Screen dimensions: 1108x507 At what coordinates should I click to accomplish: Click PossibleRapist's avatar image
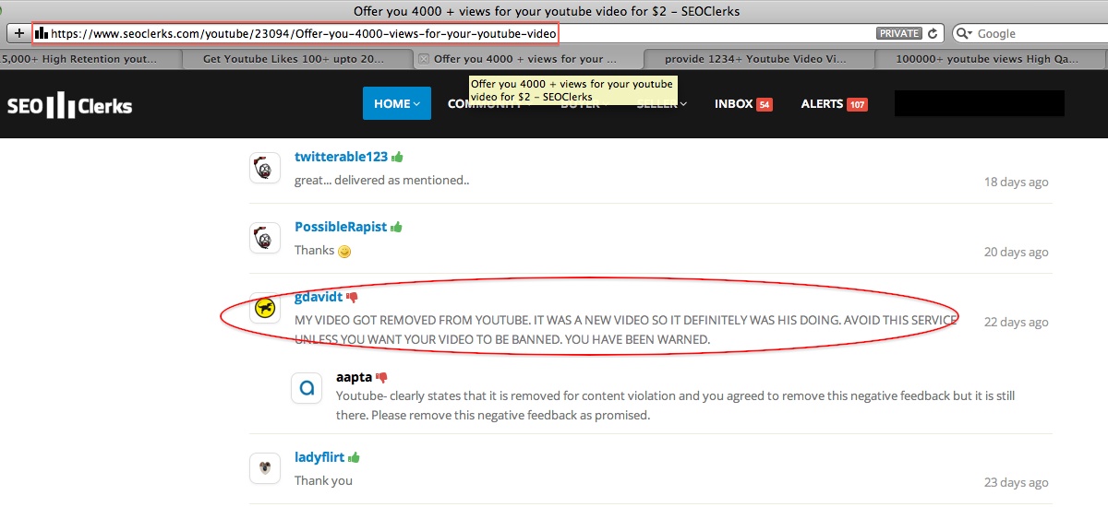pos(265,238)
